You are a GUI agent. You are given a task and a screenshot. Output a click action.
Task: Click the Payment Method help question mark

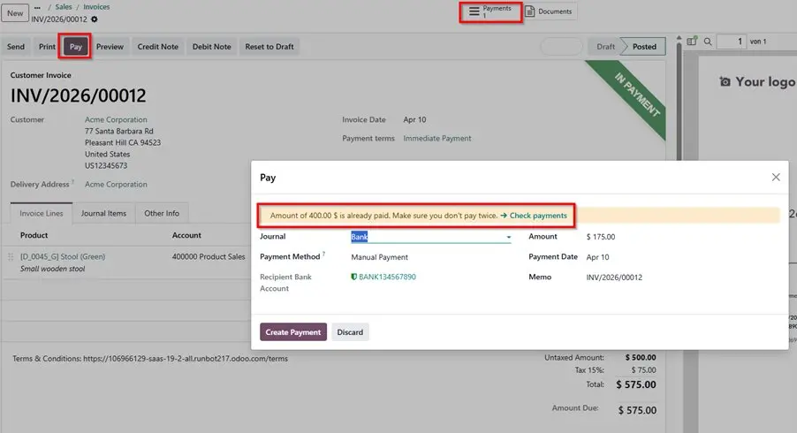pyautogui.click(x=324, y=254)
